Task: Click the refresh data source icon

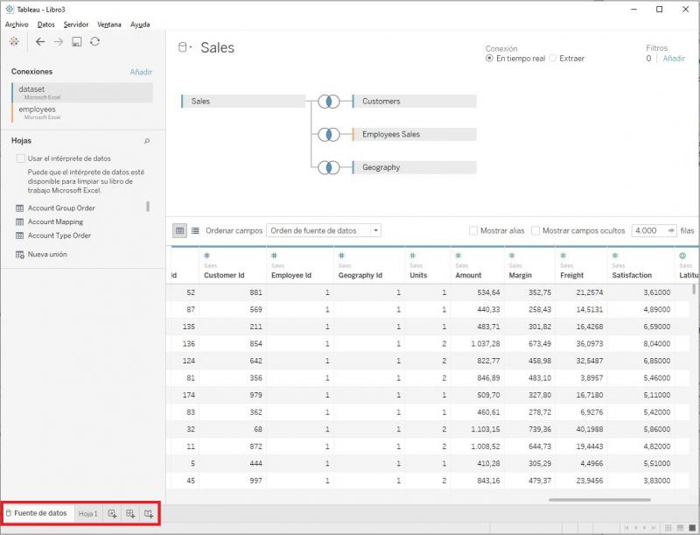Action: coord(94,41)
